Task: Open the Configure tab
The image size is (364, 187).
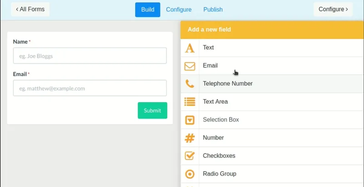Action: click(x=179, y=10)
